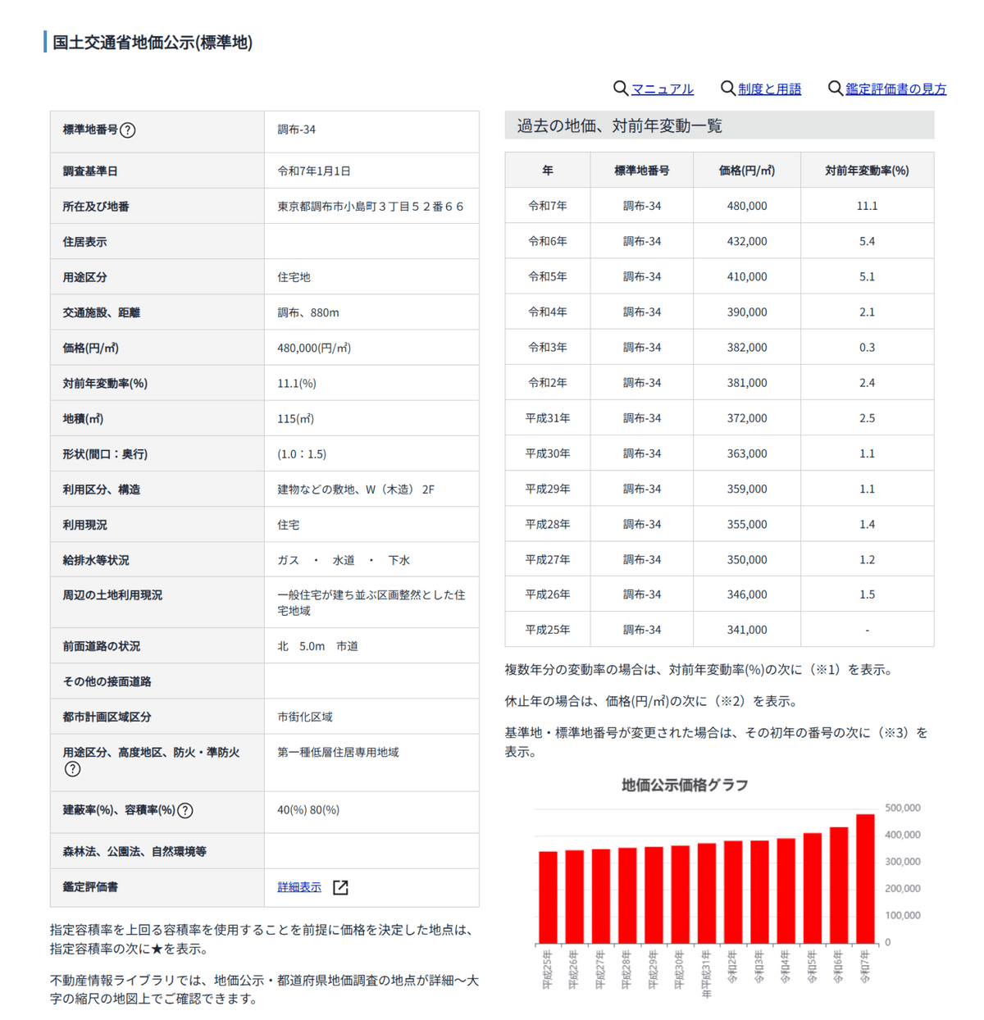Click the 第一種低層住居専用地域 zoning value

(x=338, y=752)
